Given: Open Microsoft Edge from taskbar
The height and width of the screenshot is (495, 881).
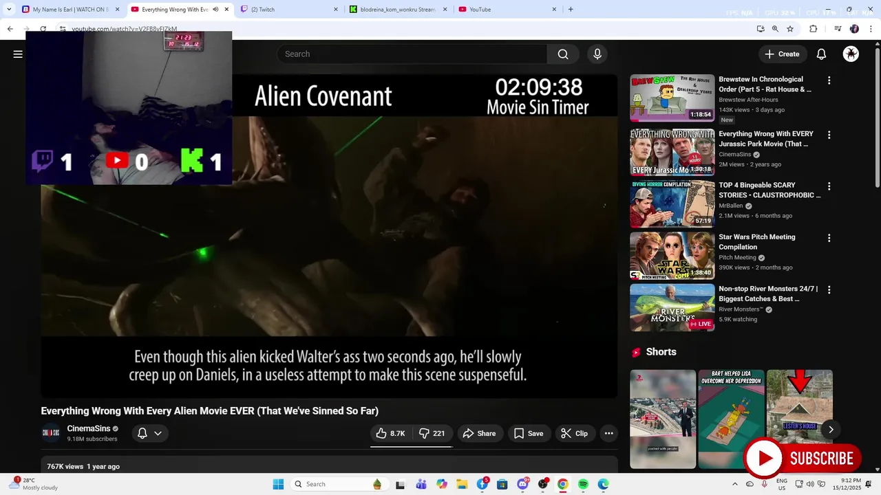Looking at the screenshot, I should tap(604, 484).
